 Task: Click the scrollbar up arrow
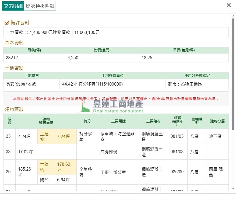point(233,16)
